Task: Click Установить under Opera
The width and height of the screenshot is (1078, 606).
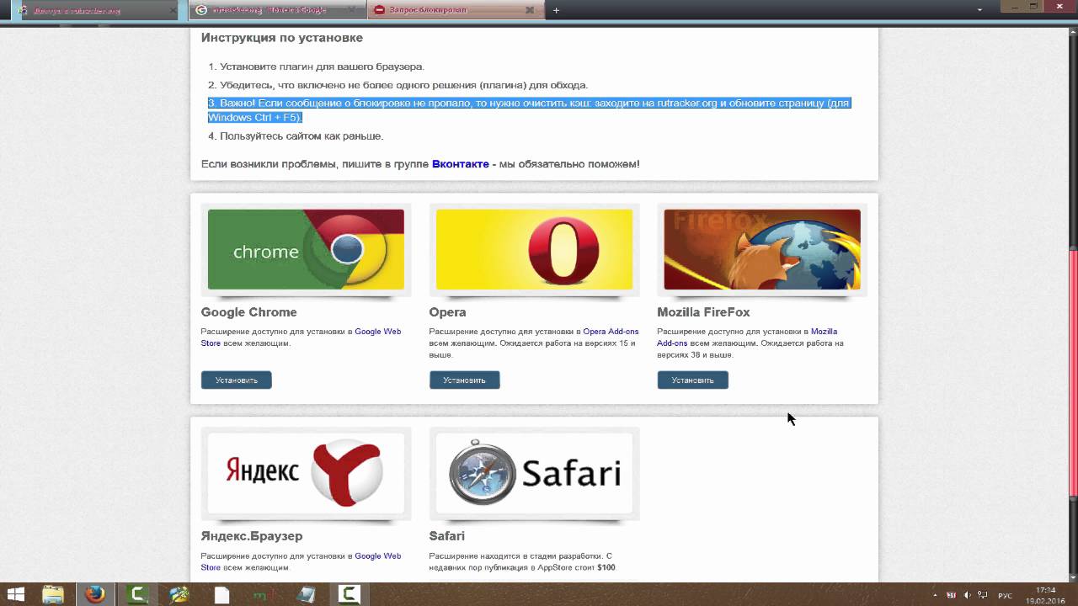Action: [x=464, y=380]
